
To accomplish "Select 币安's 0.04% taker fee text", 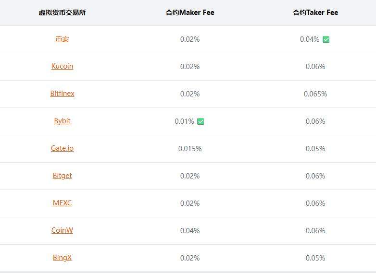I will pos(310,39).
